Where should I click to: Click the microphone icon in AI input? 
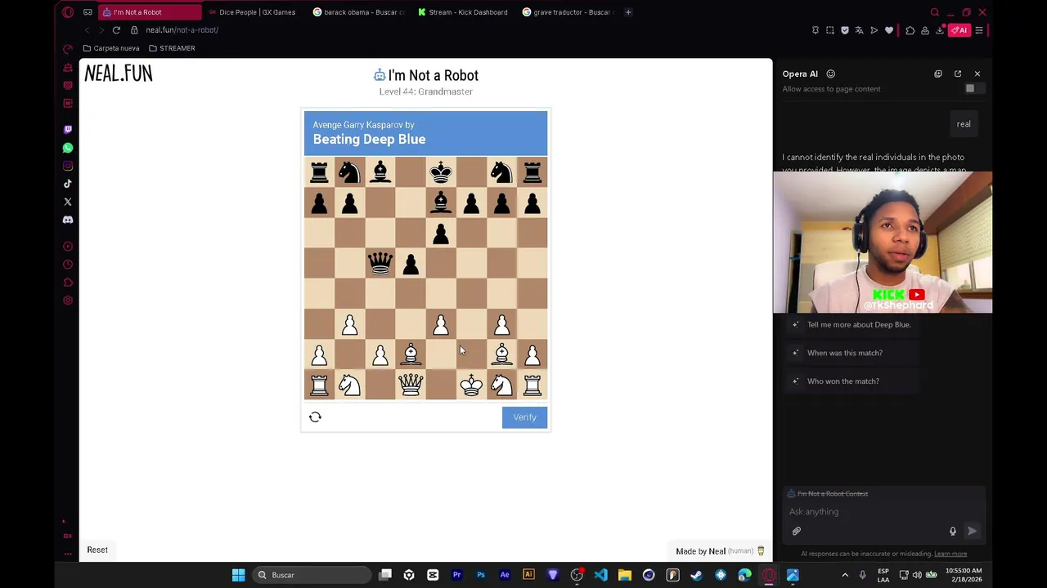click(952, 532)
